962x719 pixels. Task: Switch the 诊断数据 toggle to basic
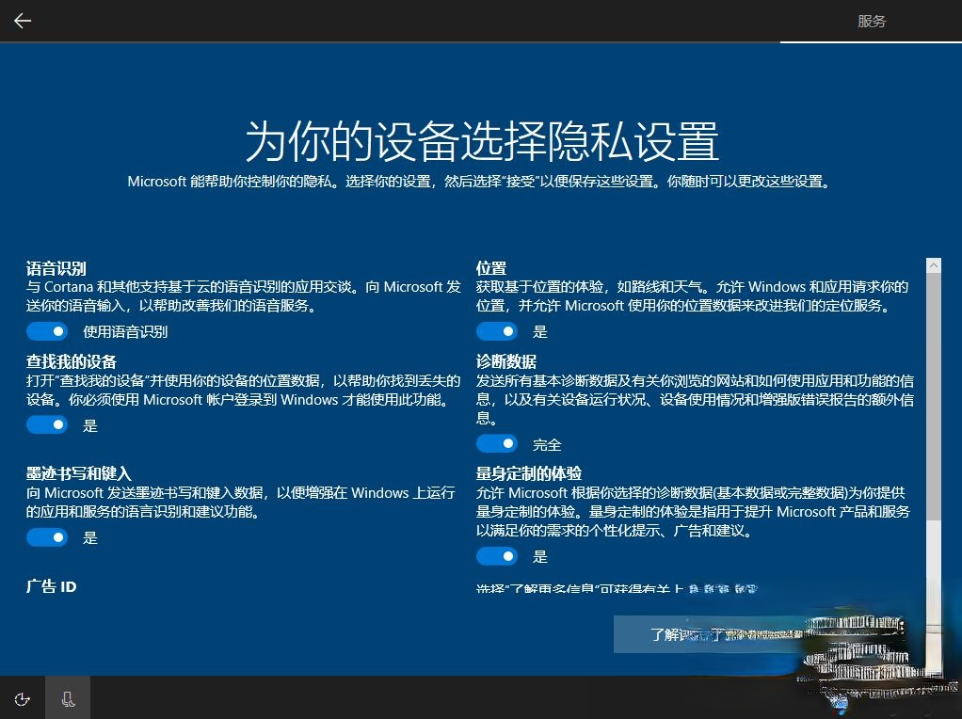coord(497,443)
